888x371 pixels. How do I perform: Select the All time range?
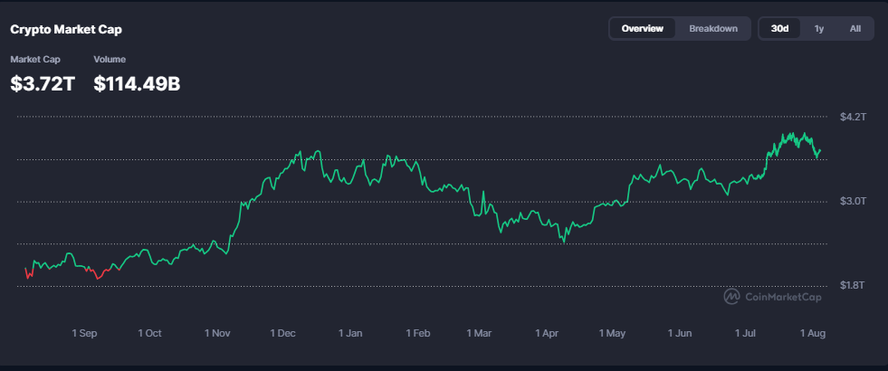coord(855,28)
